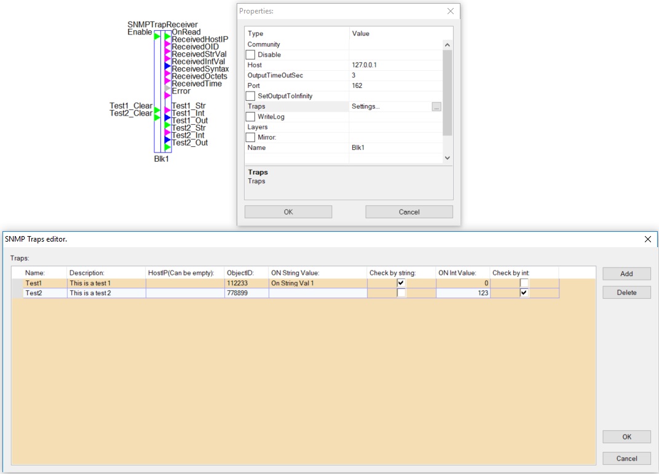
Task: Click the Value column header
Action: tap(401, 34)
